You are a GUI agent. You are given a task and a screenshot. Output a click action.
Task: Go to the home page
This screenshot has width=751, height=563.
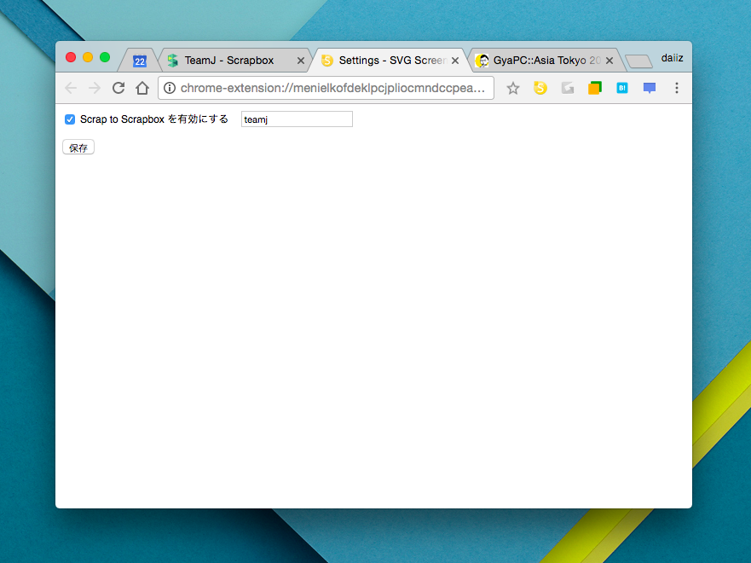point(142,88)
